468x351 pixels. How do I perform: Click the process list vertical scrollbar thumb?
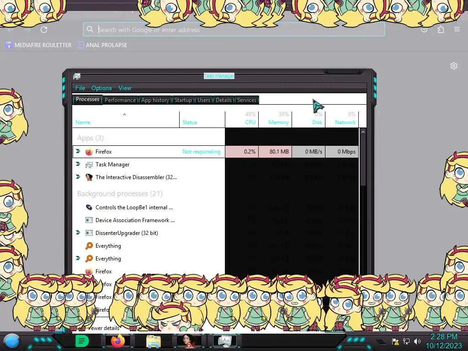(x=363, y=160)
